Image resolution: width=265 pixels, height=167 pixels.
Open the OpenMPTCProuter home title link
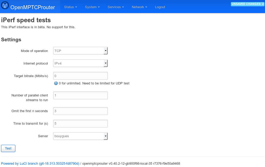(33, 7)
